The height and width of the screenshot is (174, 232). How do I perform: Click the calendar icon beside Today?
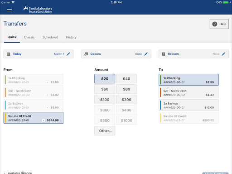[9, 54]
